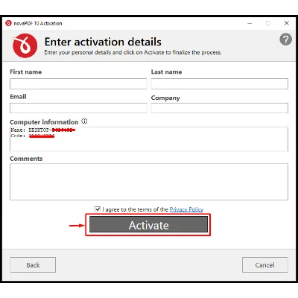298x298 pixels.
Task: Select the Computer information text box
Action: (149, 139)
